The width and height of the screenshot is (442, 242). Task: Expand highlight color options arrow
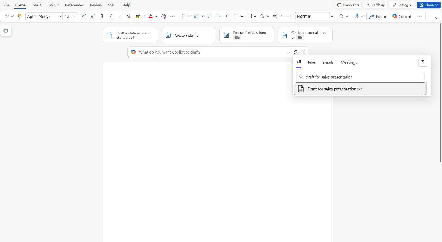[144, 16]
